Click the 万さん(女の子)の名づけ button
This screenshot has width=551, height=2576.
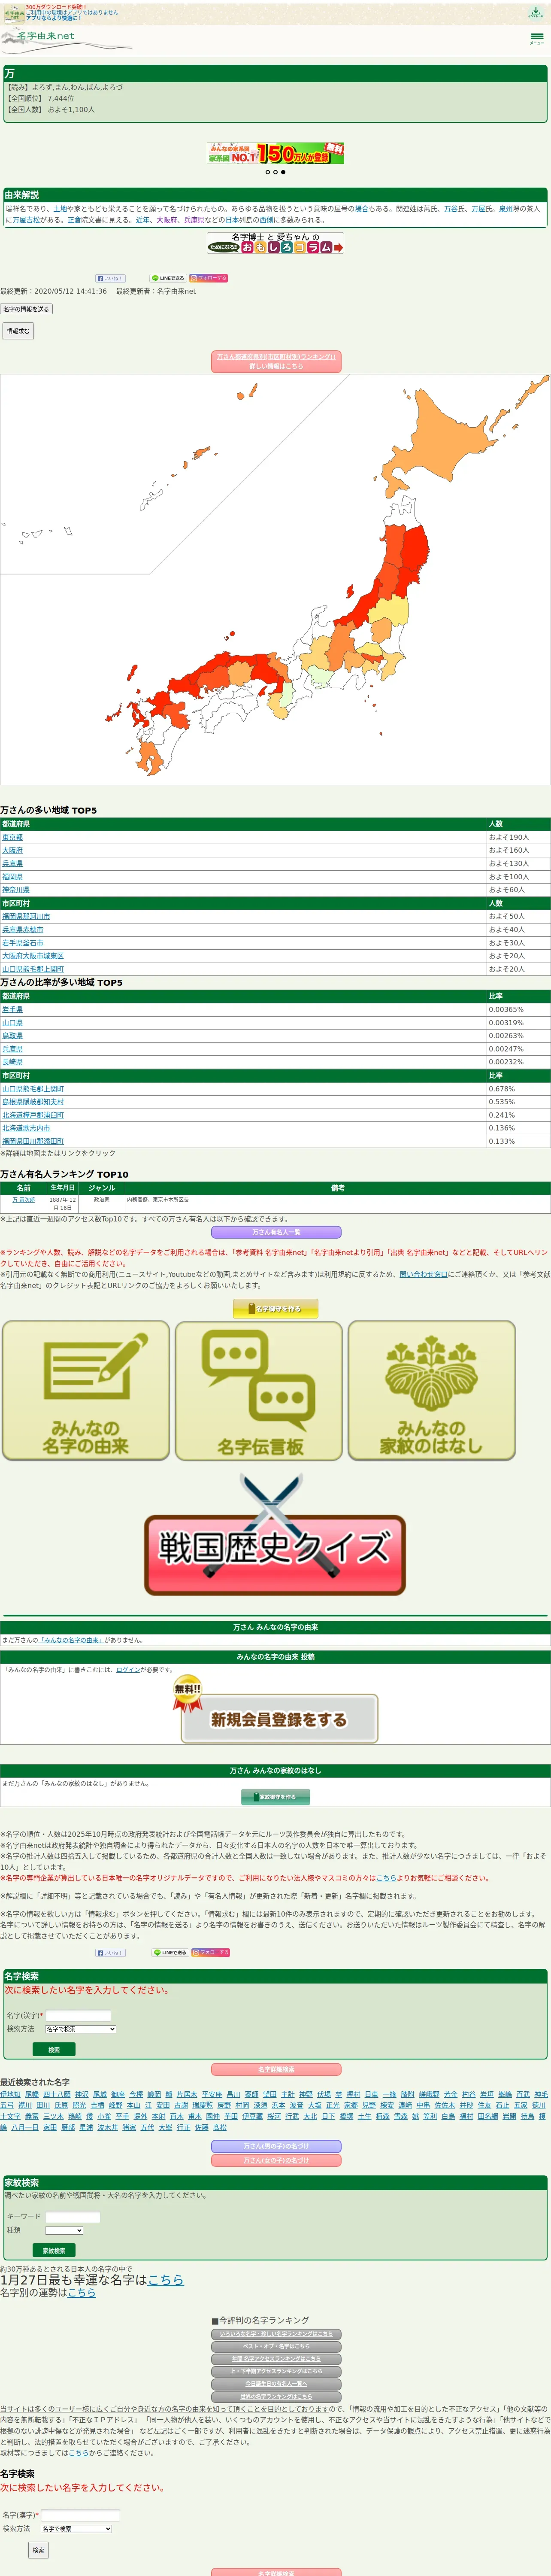coord(275,2160)
